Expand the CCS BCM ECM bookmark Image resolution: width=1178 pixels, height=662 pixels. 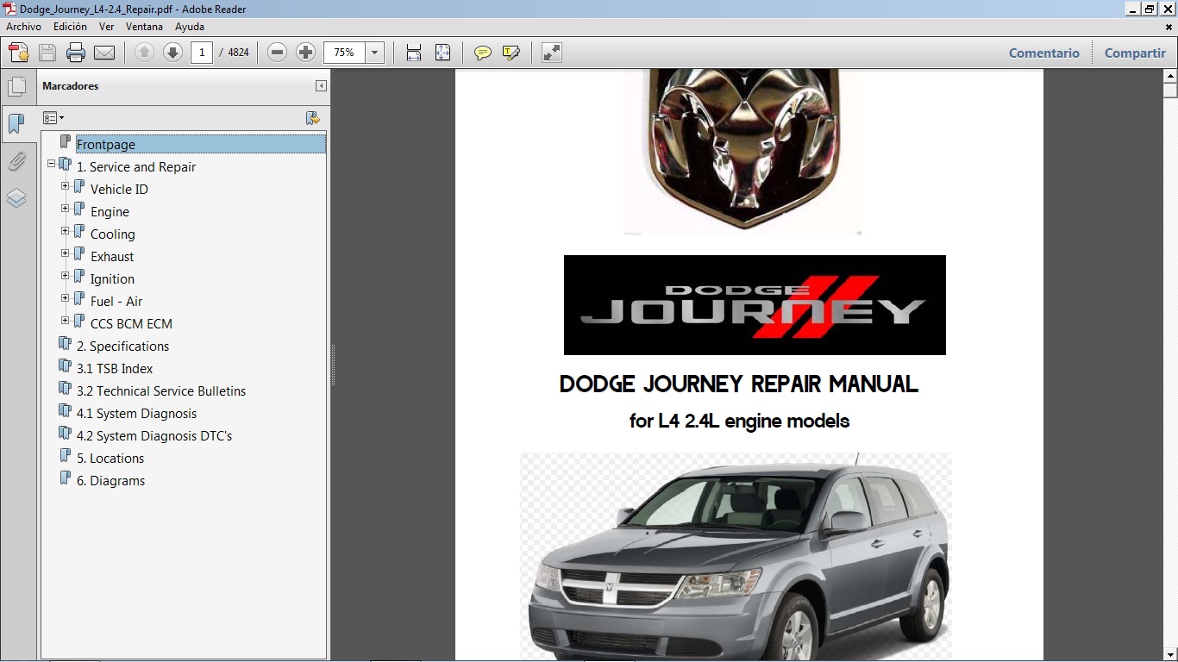(x=66, y=320)
